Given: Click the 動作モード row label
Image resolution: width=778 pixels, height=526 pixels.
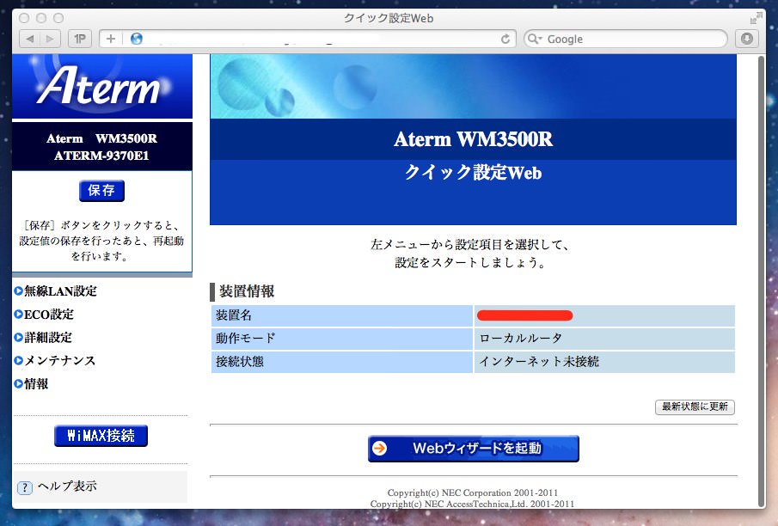Looking at the screenshot, I should 246,339.
